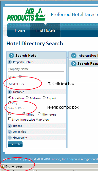This screenshot has height=171, width=98.
Task: Click the Search Hotel arrow icon
Action: pyautogui.click(x=11, y=55)
